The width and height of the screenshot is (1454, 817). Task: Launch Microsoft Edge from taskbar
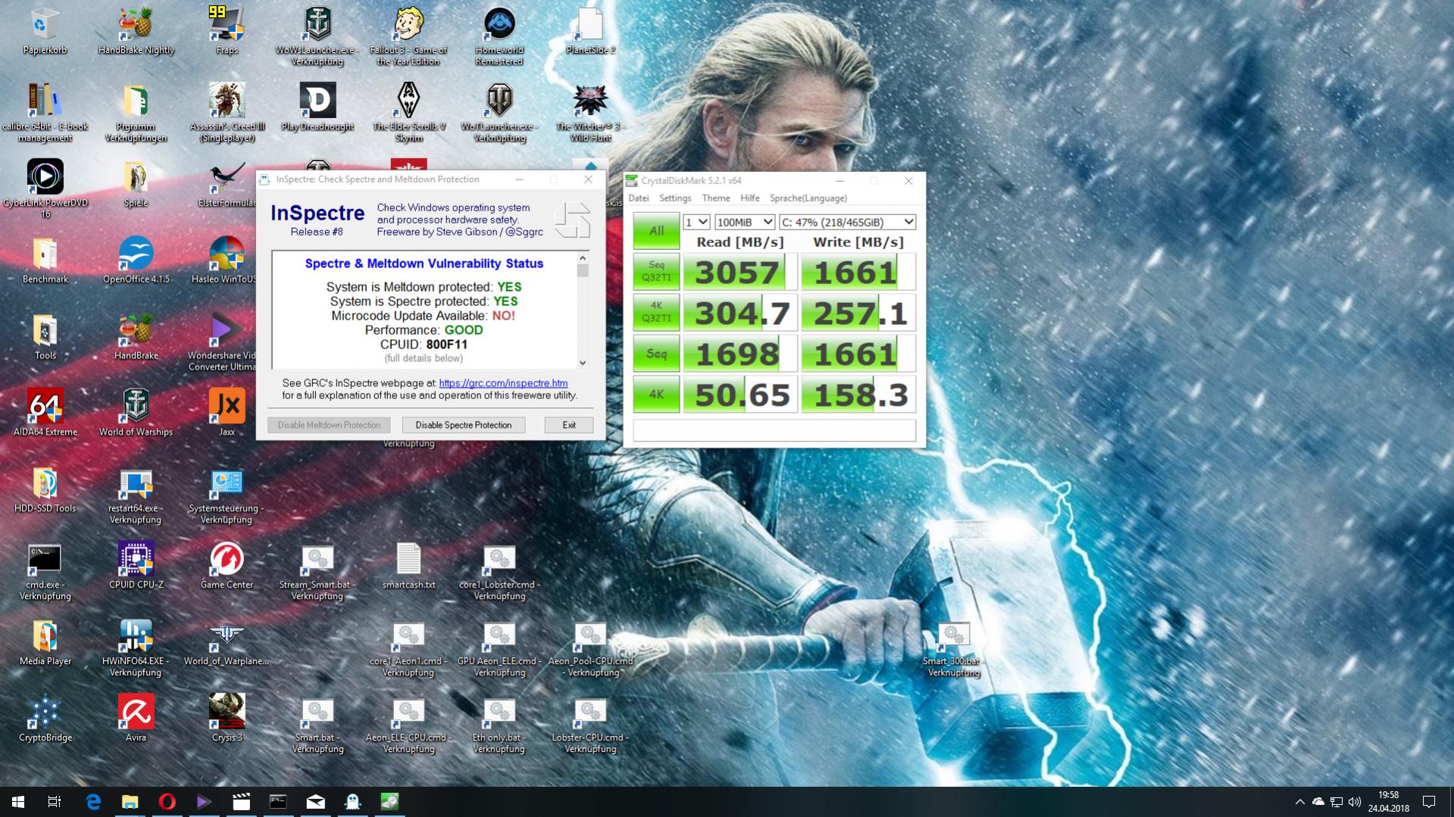pos(93,801)
